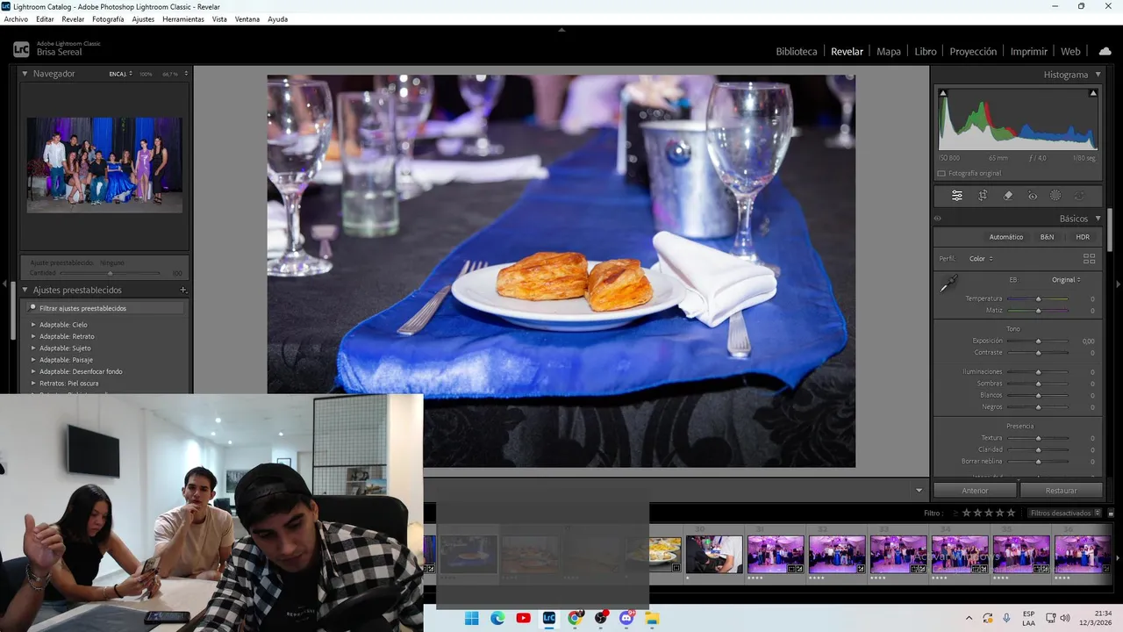This screenshot has height=632, width=1123.
Task: Switch to the Imprimir module
Action: [1028, 52]
